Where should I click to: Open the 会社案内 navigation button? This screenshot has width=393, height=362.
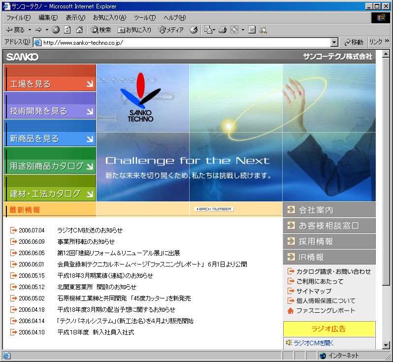[329, 210]
